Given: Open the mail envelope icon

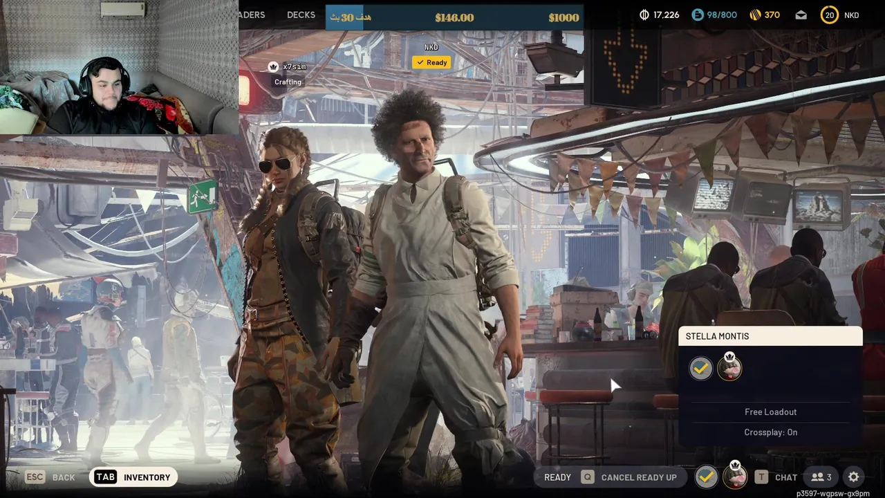Looking at the screenshot, I should (x=801, y=15).
